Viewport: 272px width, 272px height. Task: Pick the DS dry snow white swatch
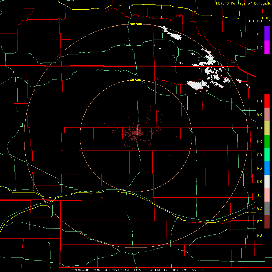coord(267,181)
